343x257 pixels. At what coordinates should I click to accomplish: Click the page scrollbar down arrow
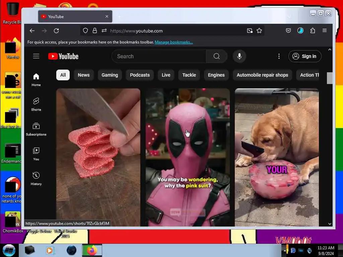[x=330, y=224]
